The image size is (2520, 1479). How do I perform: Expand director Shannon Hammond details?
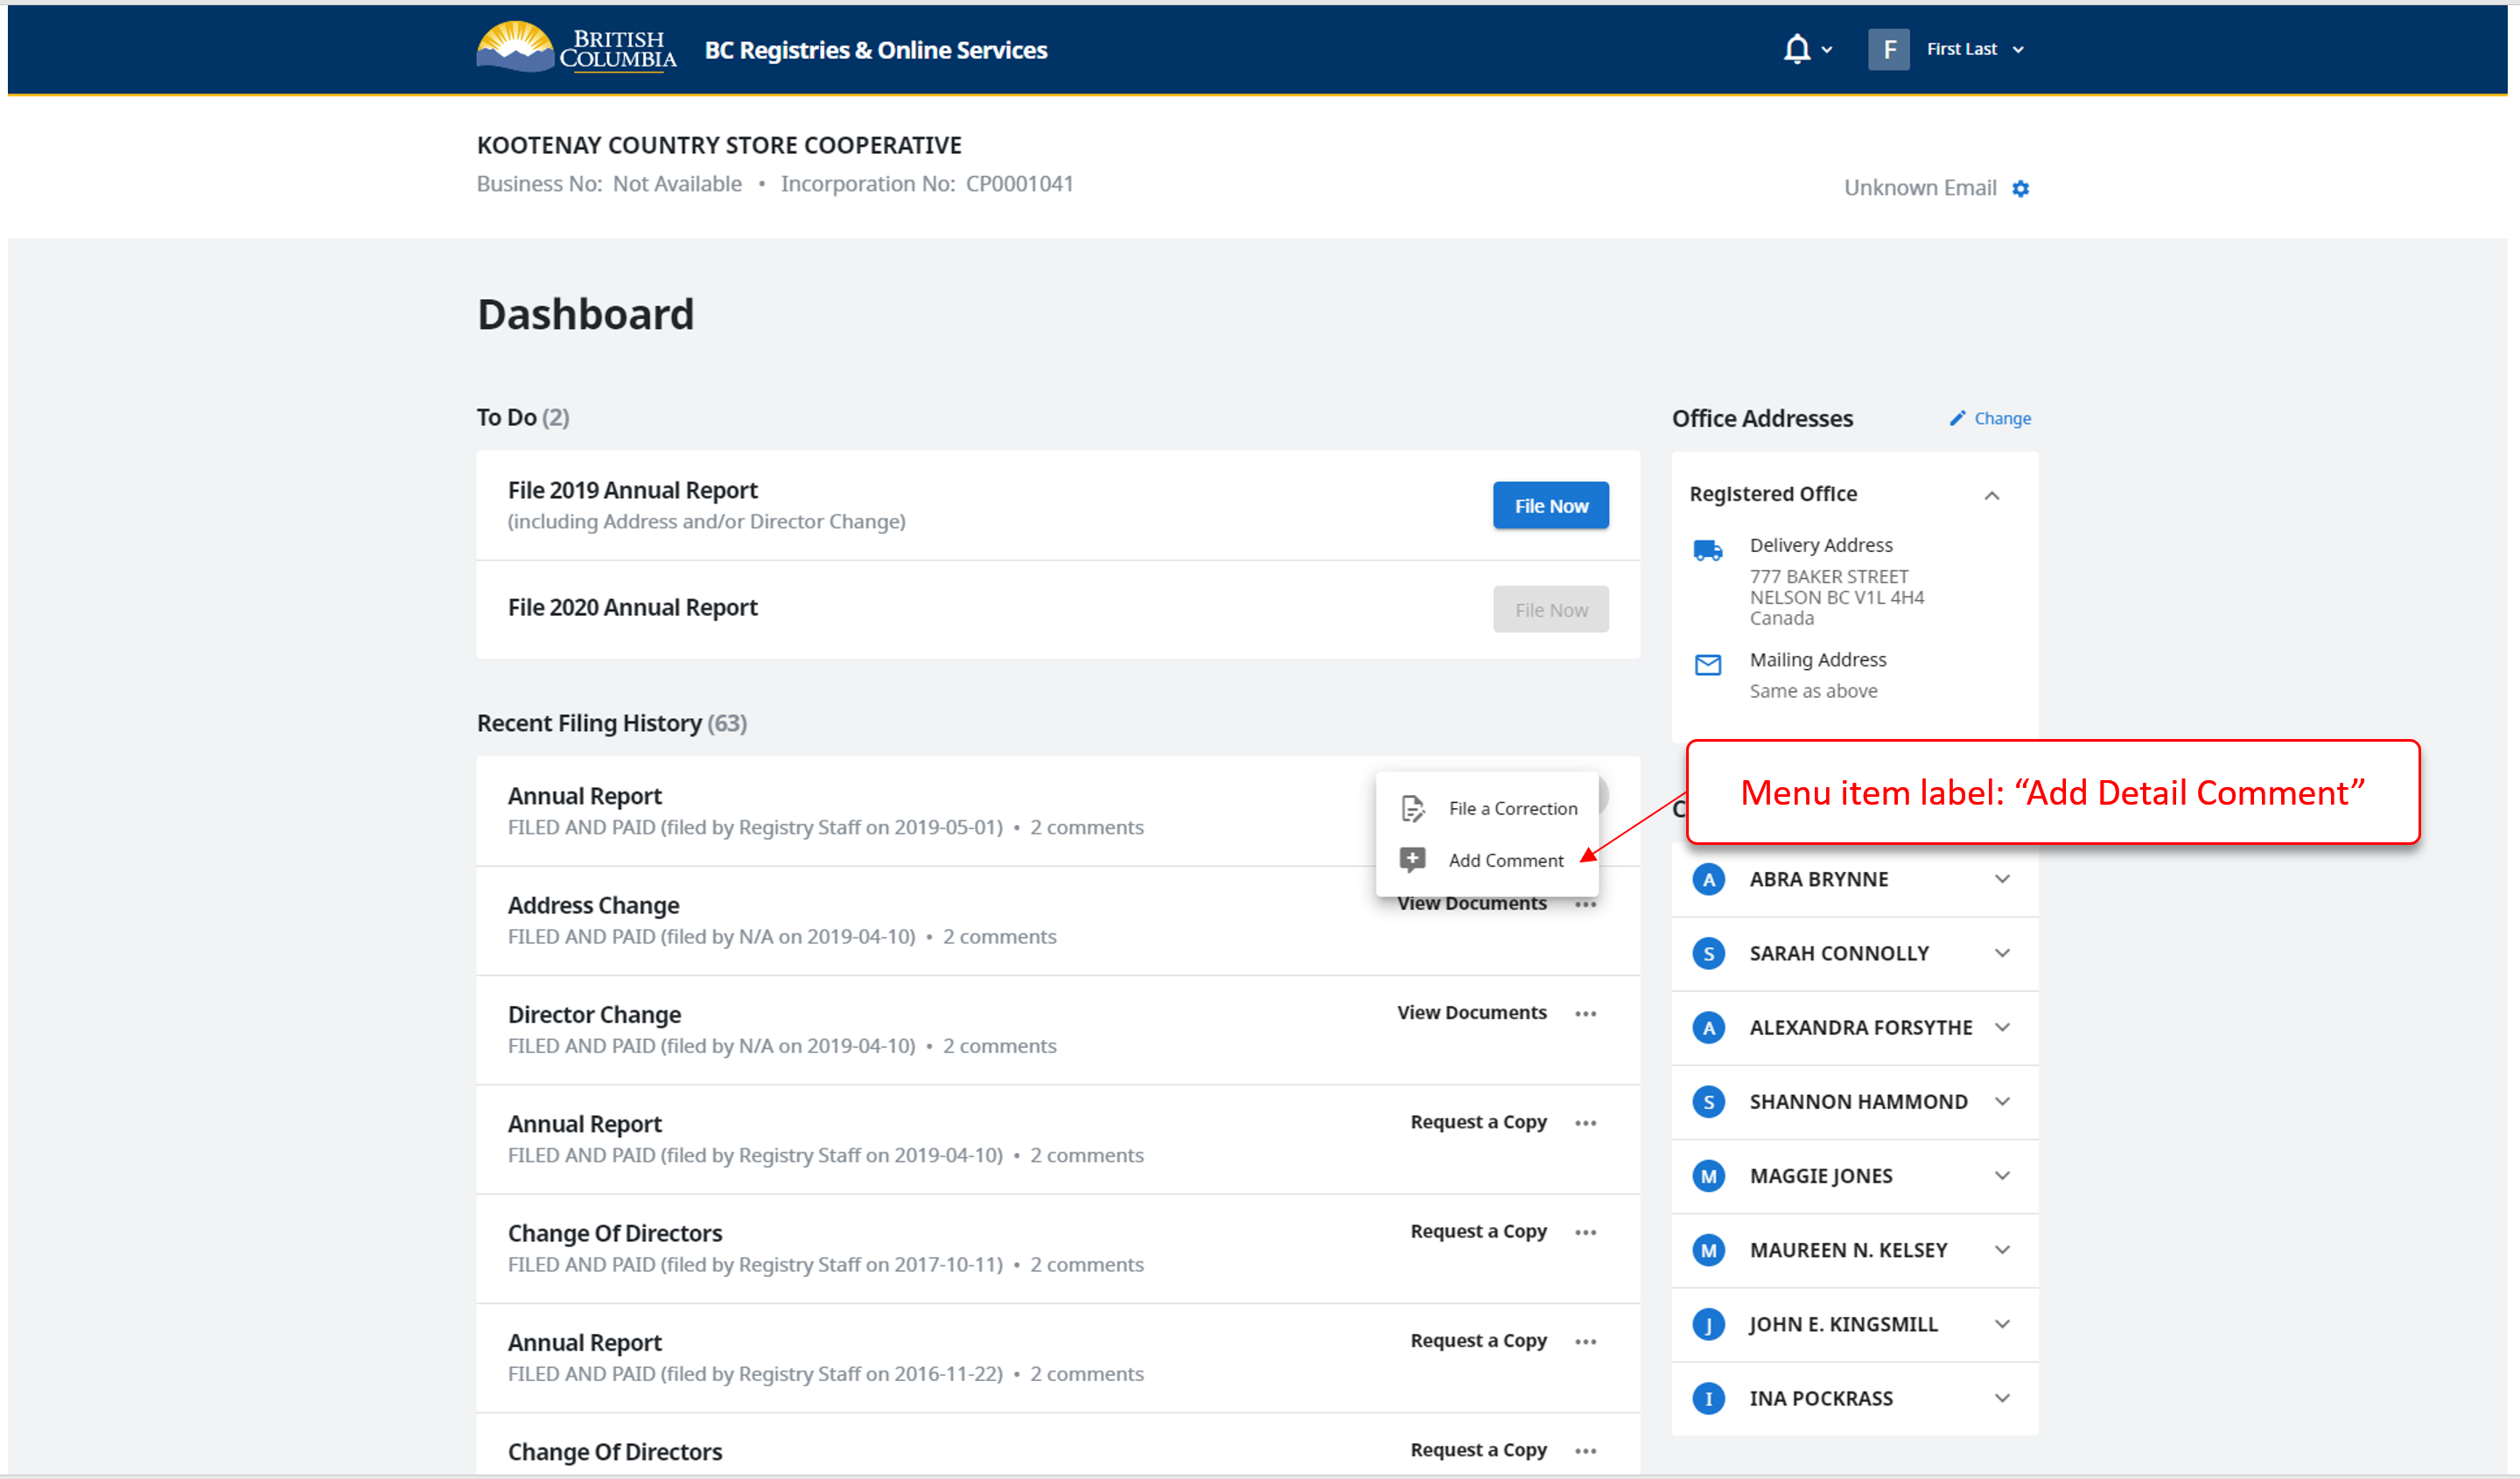click(2002, 1101)
